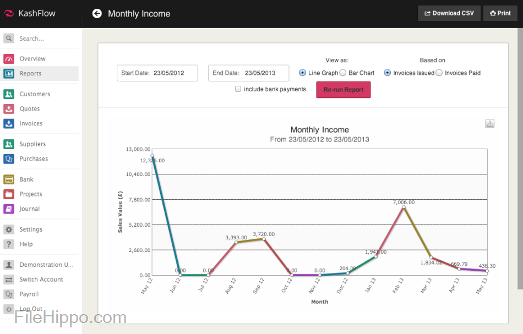The image size is (523, 334).
Task: Click the Log Out power icon
Action: [9, 308]
